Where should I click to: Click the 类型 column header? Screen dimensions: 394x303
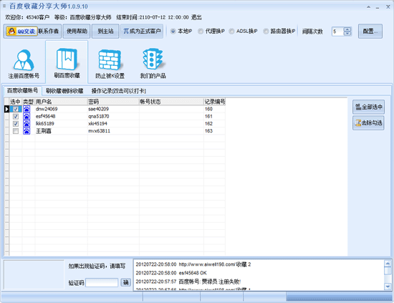click(x=29, y=102)
